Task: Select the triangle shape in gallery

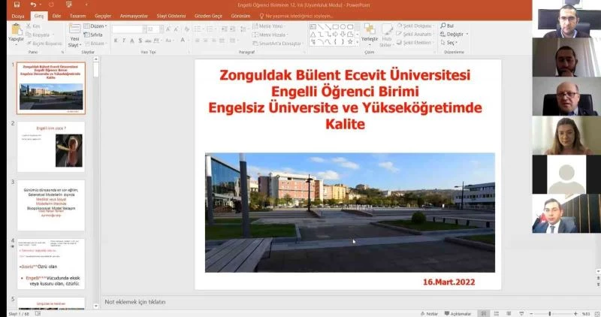Action: (x=313, y=35)
